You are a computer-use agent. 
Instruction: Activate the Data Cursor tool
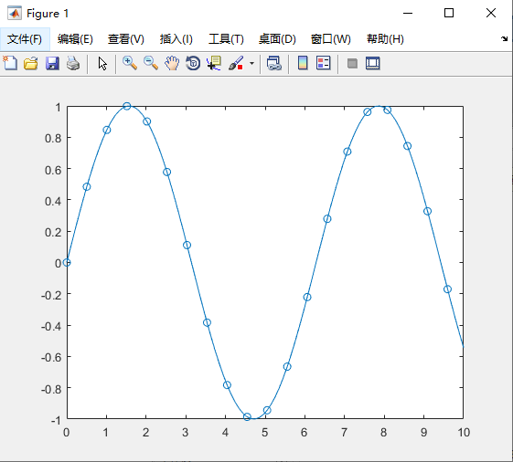(x=214, y=63)
